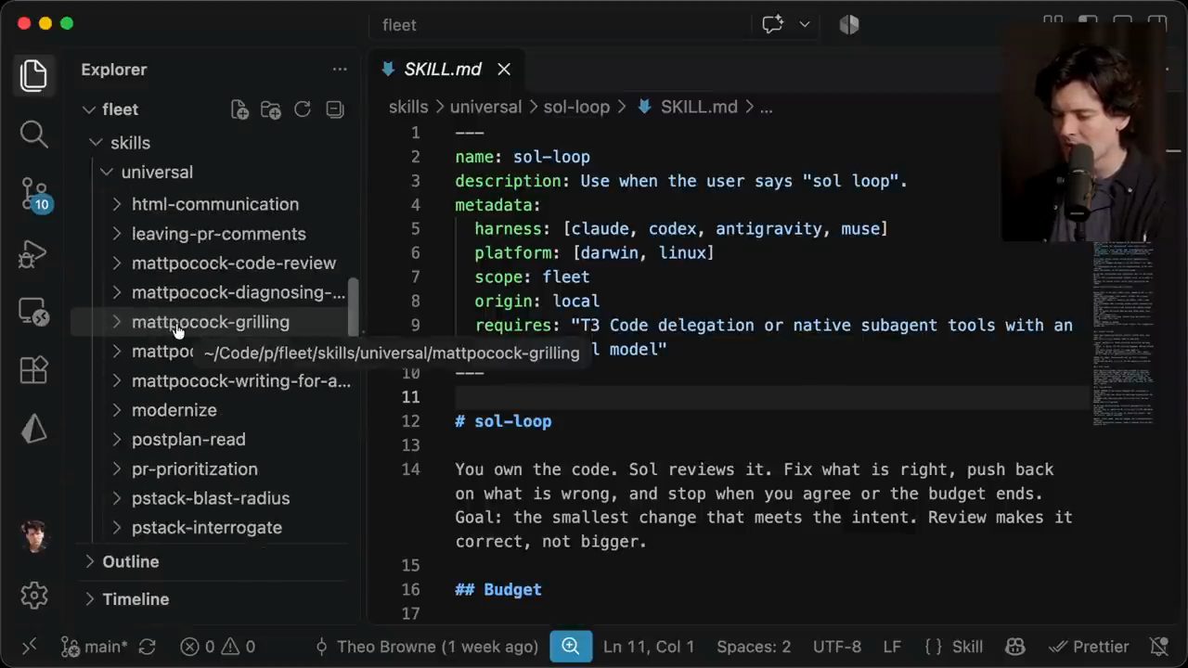The image size is (1188, 668).
Task: Click the muted notifications bell
Action: (x=1158, y=647)
